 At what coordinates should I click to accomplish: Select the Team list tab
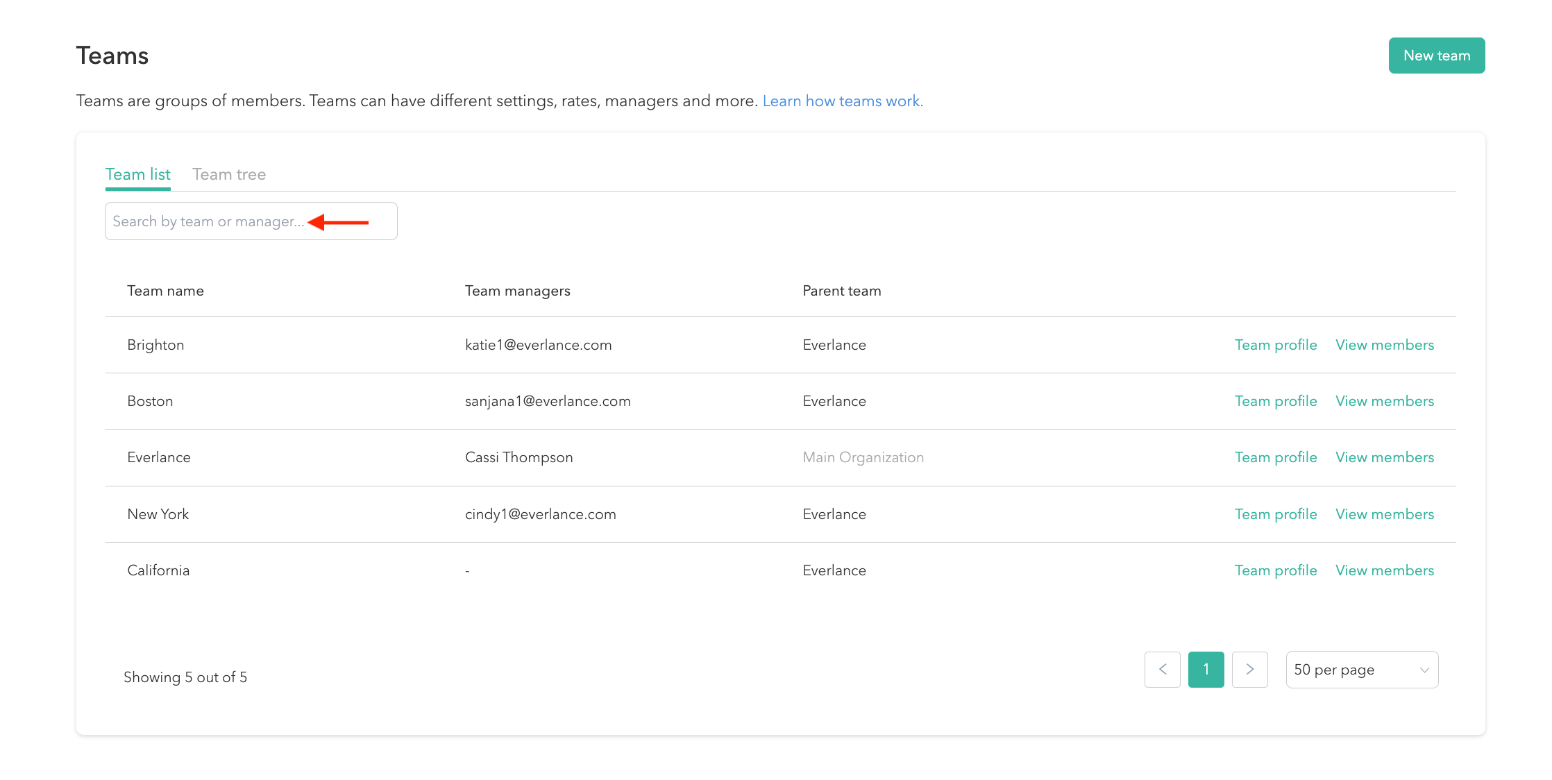point(137,174)
